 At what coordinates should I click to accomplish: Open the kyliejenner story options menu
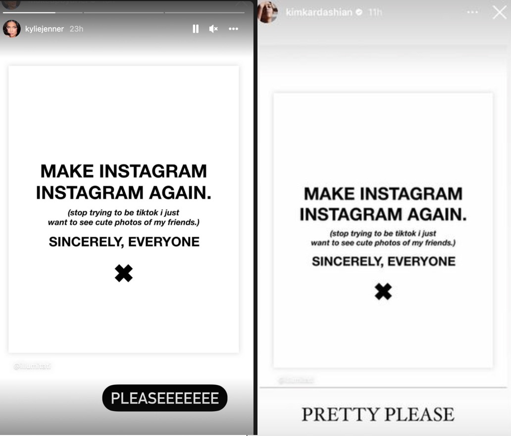[x=233, y=29]
